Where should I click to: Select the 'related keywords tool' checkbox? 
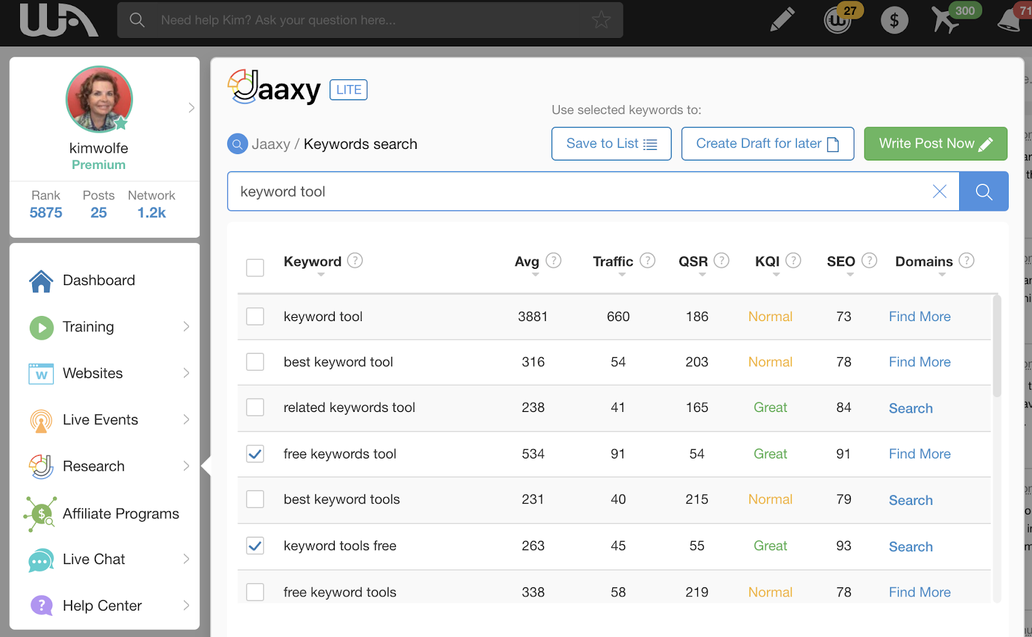(x=255, y=407)
